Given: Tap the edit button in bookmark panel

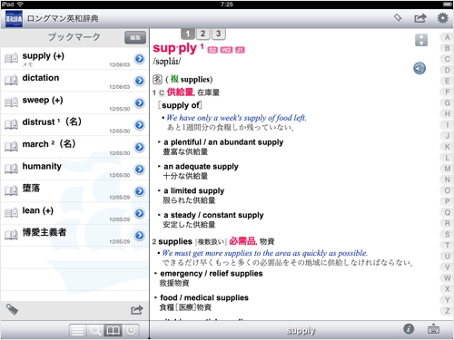Looking at the screenshot, I should 135,37.
